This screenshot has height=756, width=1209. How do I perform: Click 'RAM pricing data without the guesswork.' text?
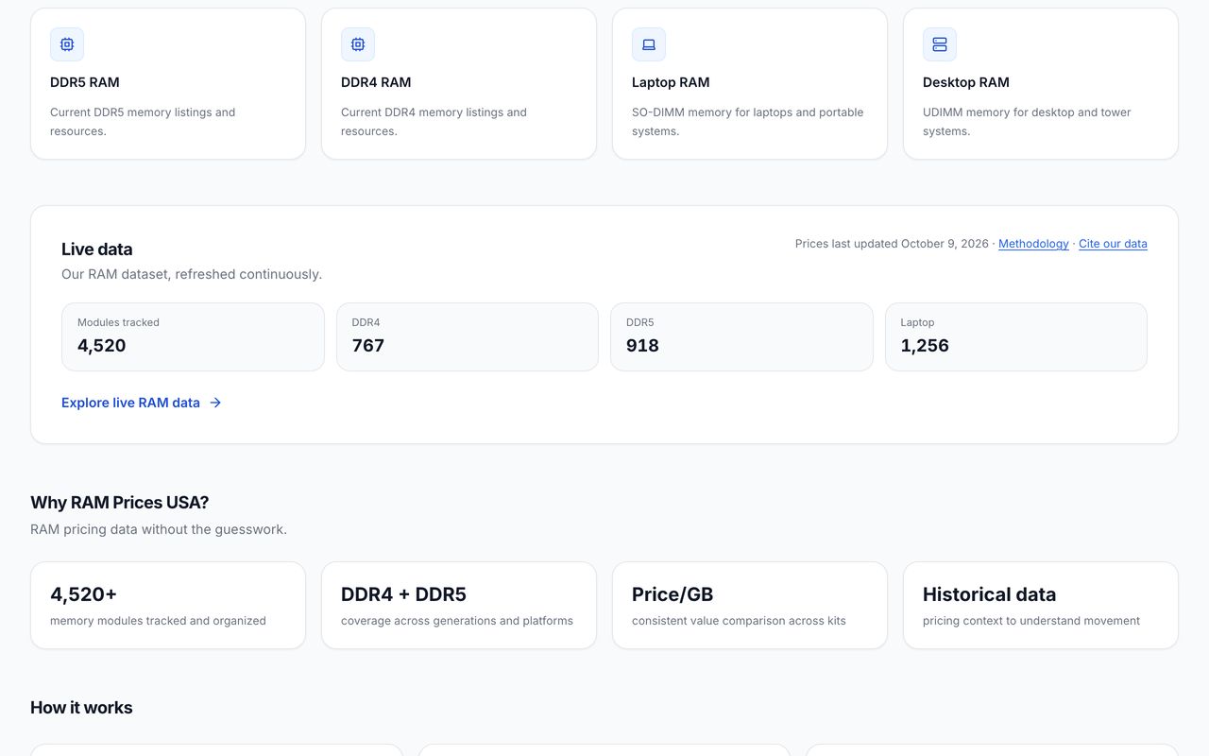159,529
